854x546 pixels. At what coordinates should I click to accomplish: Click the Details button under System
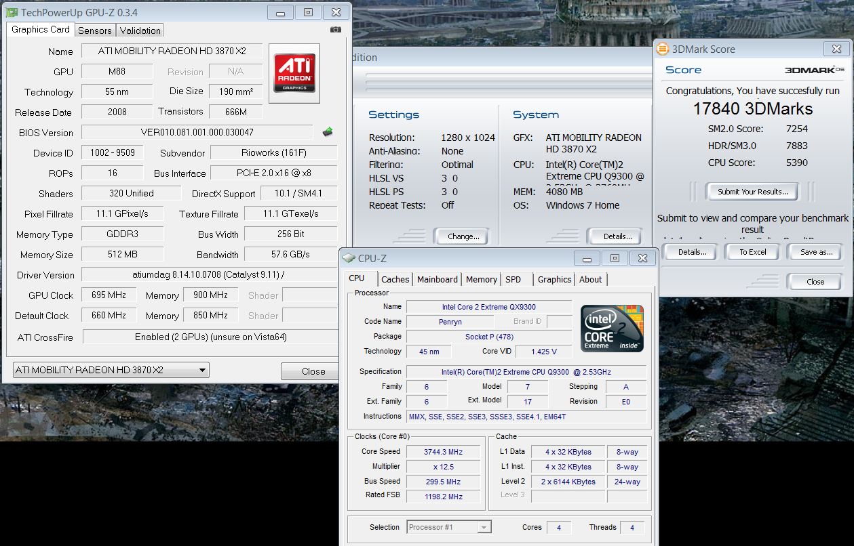coord(617,236)
